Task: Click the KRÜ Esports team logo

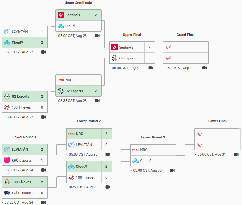Action: tap(7, 160)
